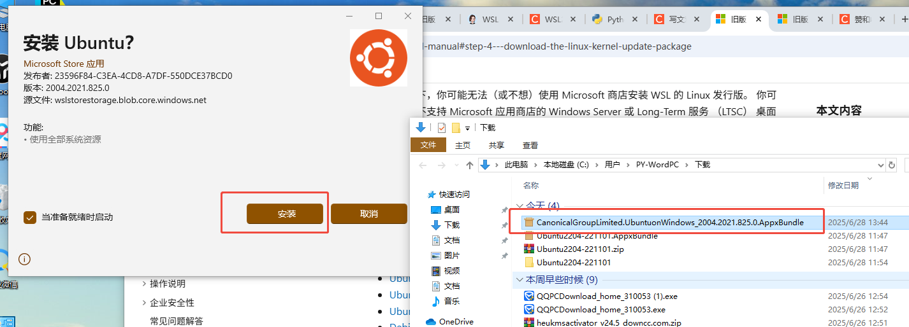Select 下载 in the Explorer sidebar
This screenshot has height=327, width=909.
click(452, 225)
